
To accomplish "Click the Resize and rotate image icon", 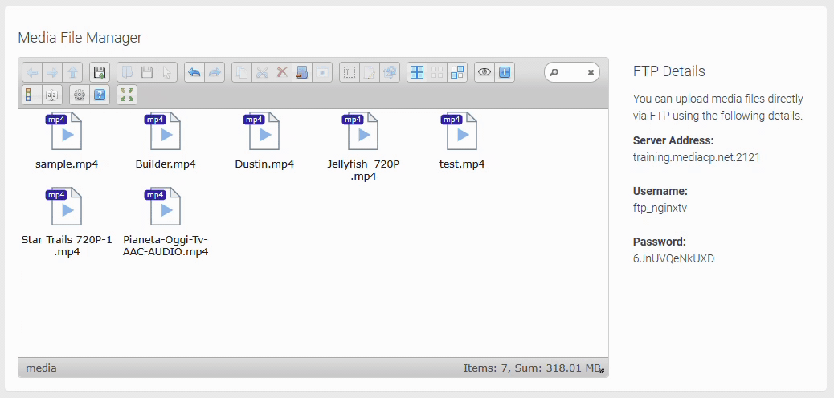I will 390,72.
